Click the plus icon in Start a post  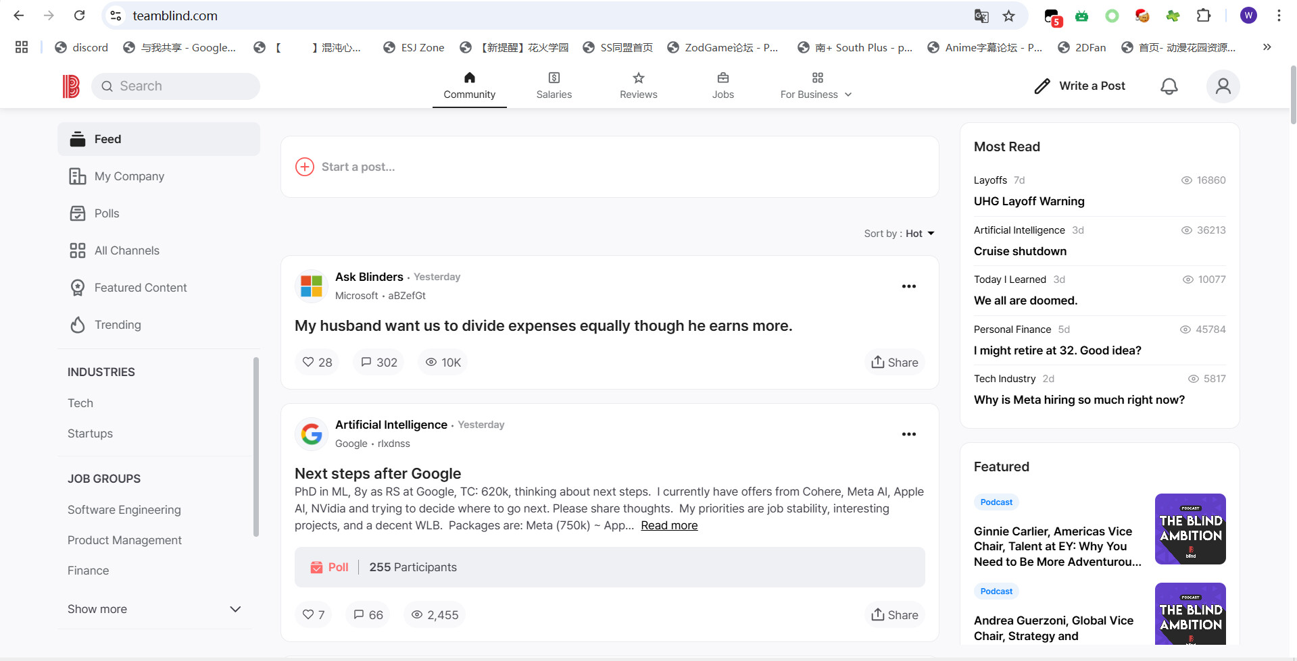(x=305, y=167)
